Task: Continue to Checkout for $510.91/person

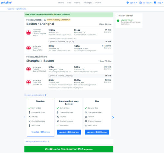Action: tap(69, 149)
